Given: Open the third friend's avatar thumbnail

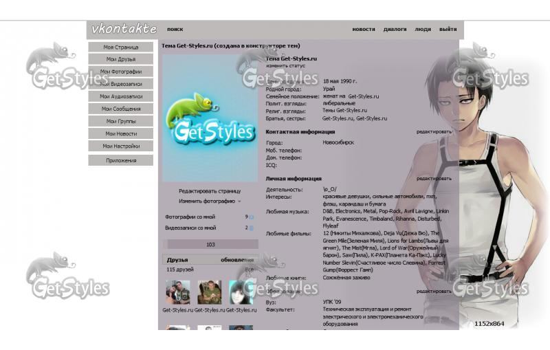Looking at the screenshot, I should [x=241, y=292].
